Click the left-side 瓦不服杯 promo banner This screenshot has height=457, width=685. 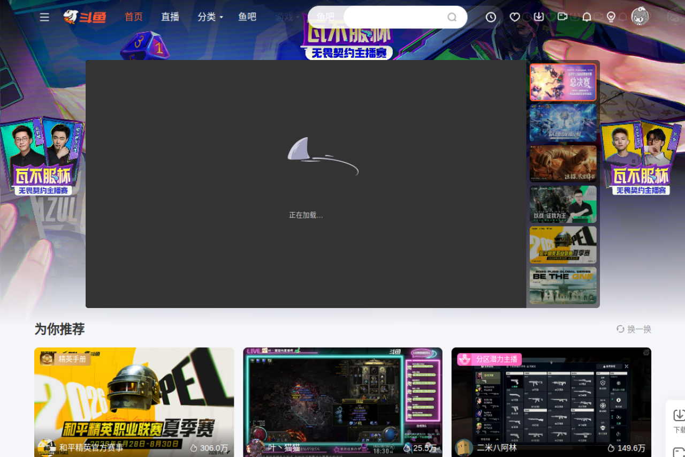[42, 156]
